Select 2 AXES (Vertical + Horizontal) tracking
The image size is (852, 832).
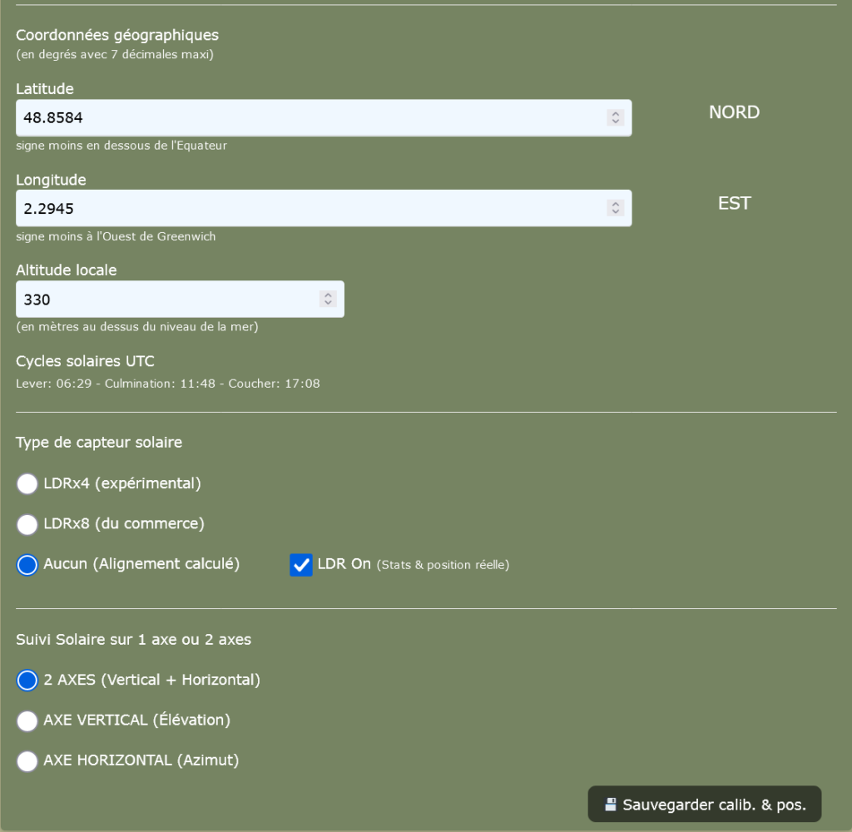27,681
